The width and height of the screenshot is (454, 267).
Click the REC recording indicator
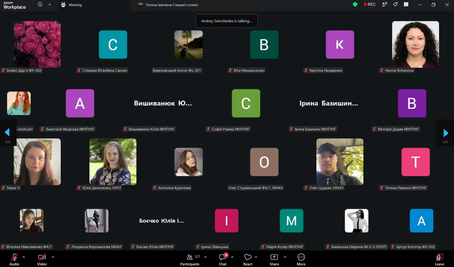[x=370, y=5]
